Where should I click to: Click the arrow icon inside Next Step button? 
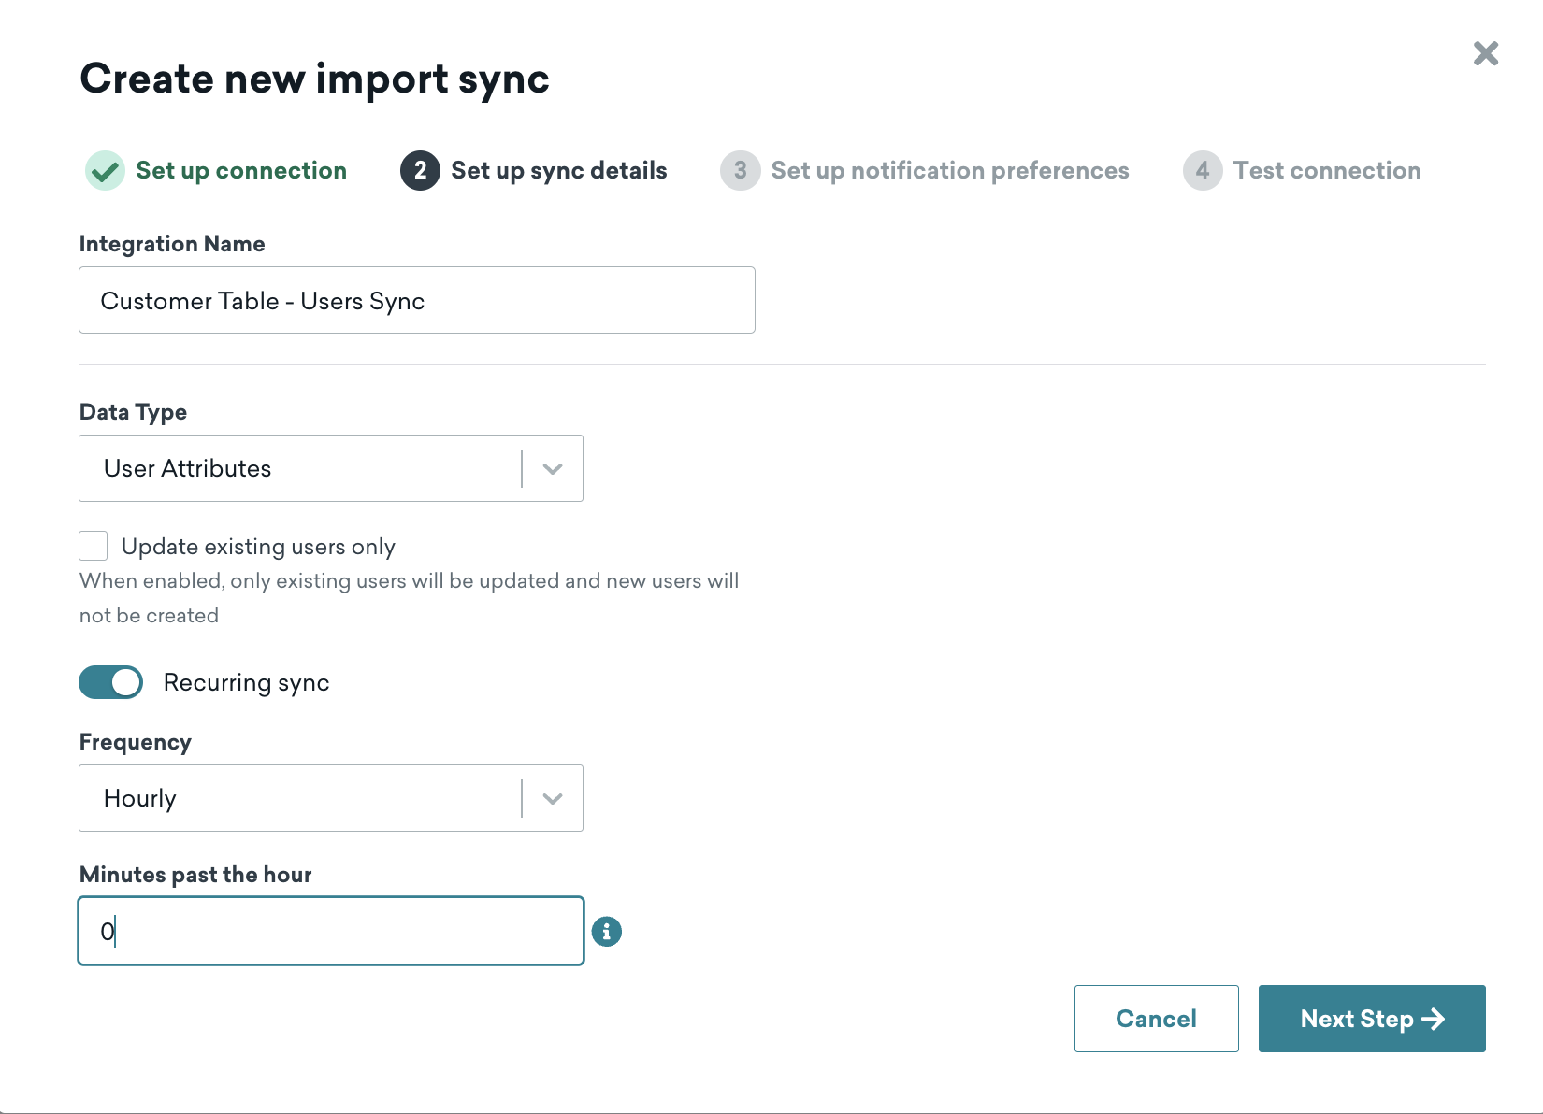point(1436,1019)
